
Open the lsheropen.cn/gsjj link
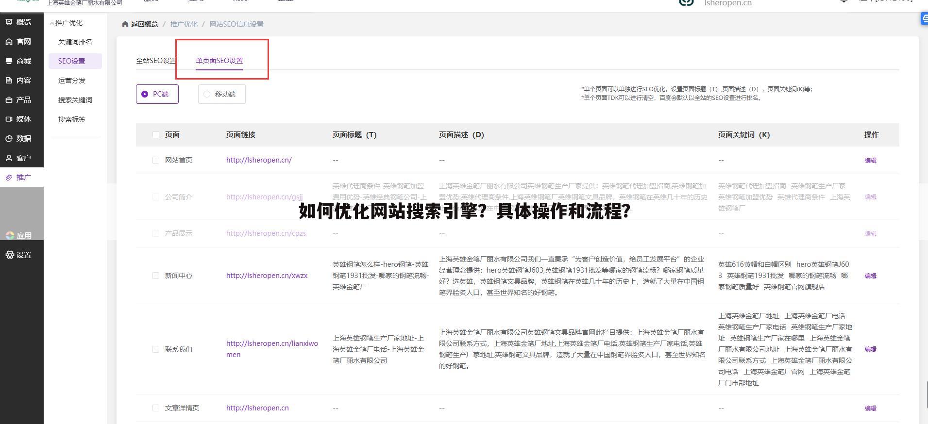tap(265, 197)
